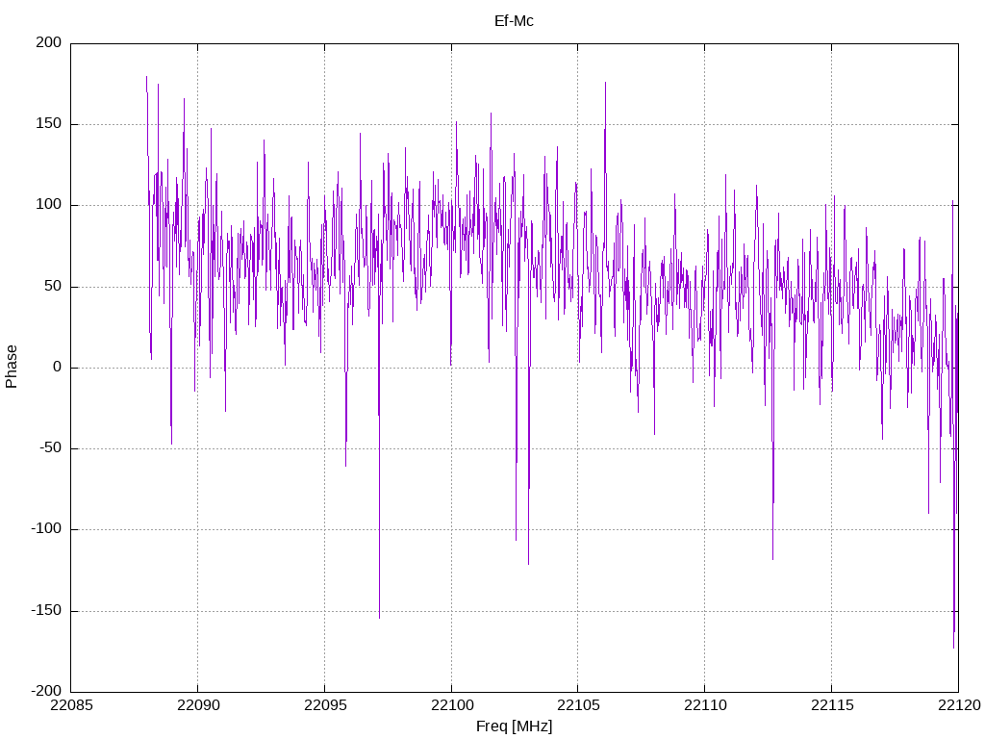Click the -50 y-axis tick label
The width and height of the screenshot is (985, 739).
[x=50, y=448]
